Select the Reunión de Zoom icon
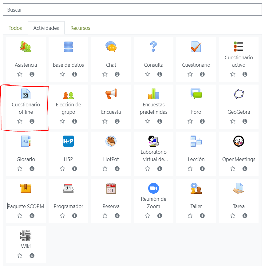This screenshot has width=265, height=269. click(153, 188)
